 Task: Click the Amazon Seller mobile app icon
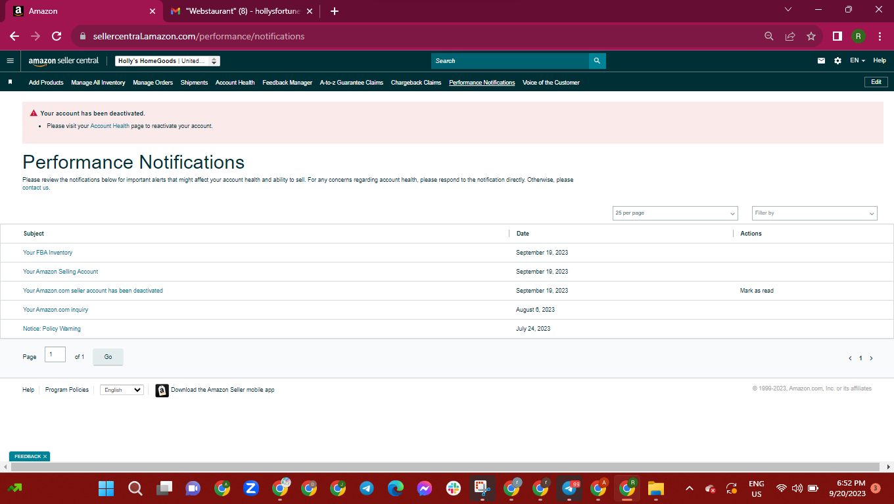(162, 390)
